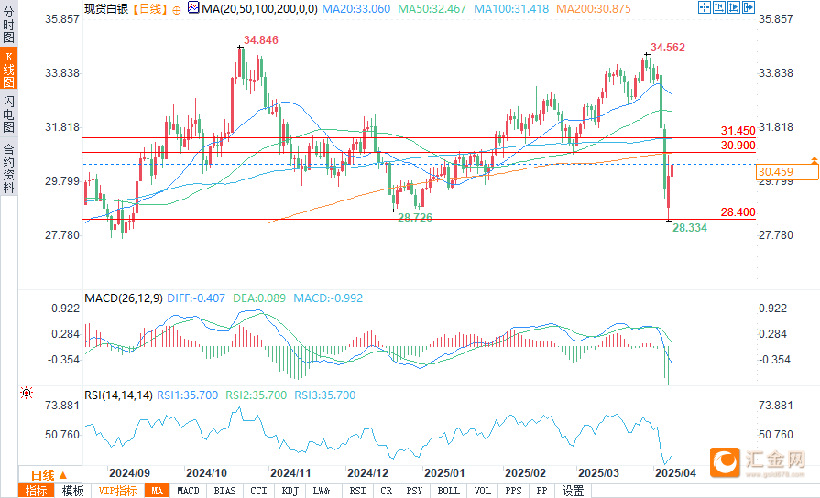The height and width of the screenshot is (498, 820).
Task: Select the BOLL indicator button
Action: [449, 491]
